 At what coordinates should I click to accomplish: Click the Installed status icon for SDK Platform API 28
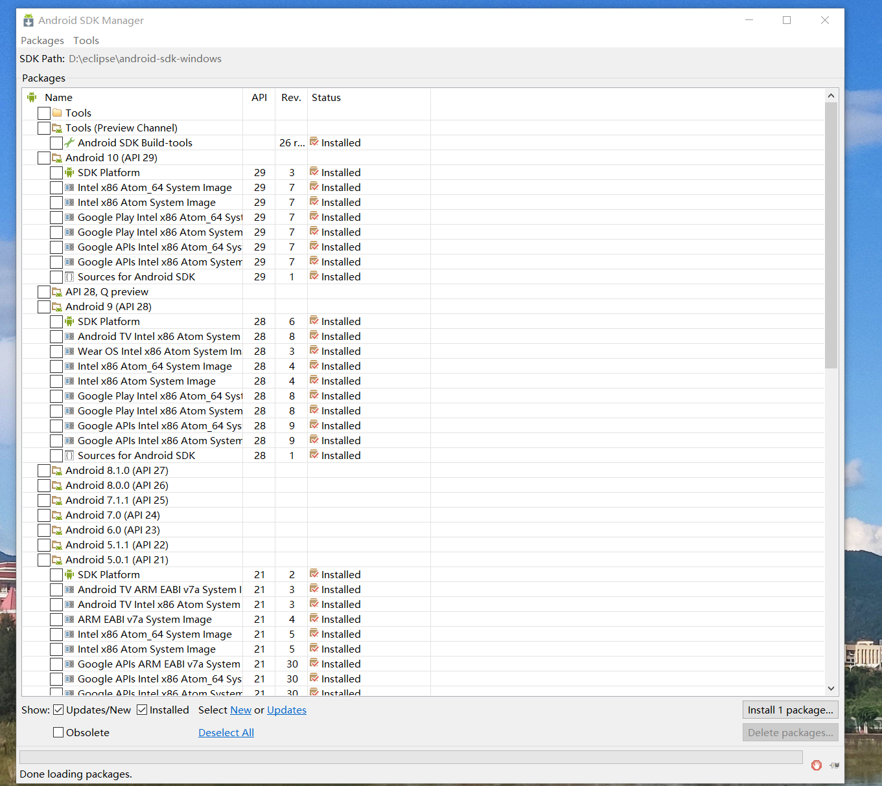coord(315,320)
